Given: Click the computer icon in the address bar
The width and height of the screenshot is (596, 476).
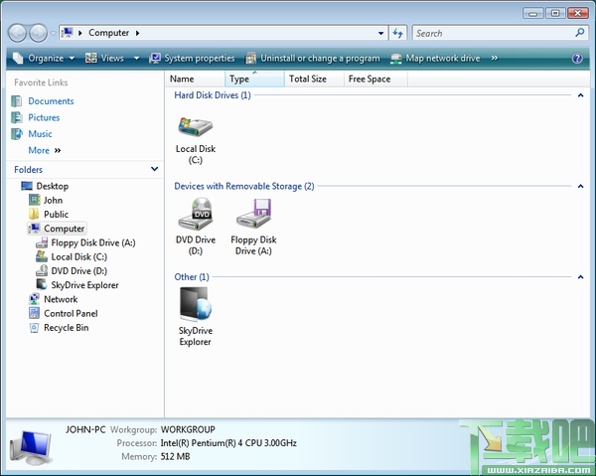Looking at the screenshot, I should [x=68, y=33].
